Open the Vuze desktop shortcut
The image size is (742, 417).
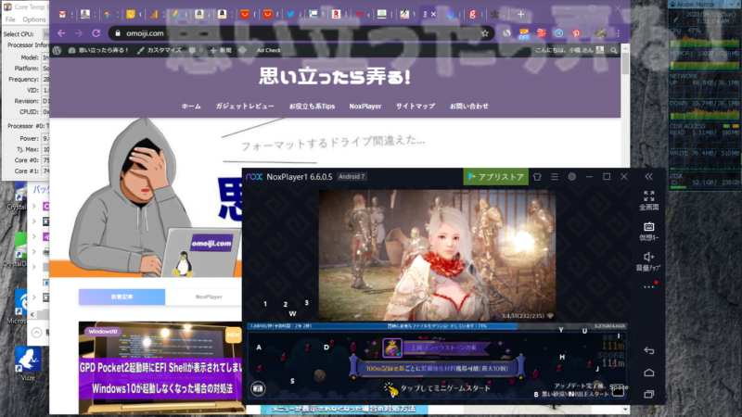point(28,363)
